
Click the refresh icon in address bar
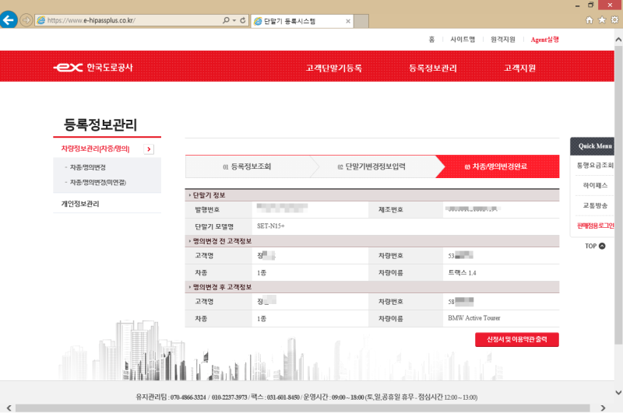coord(244,20)
